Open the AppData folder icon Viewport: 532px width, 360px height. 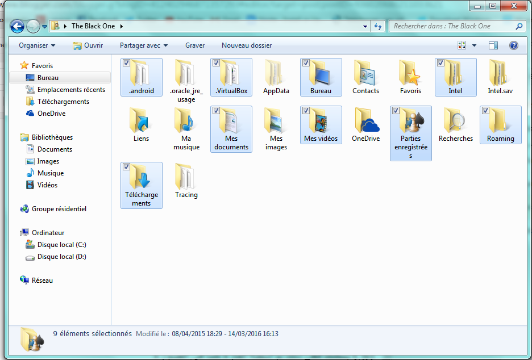275,73
